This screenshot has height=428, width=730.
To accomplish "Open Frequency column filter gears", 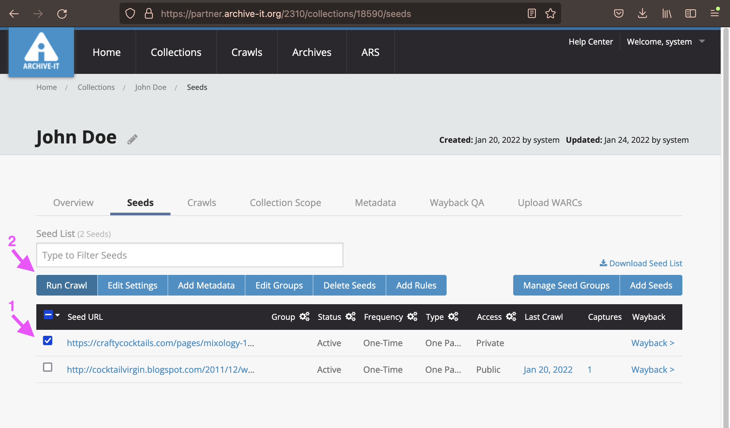I will click(x=412, y=317).
